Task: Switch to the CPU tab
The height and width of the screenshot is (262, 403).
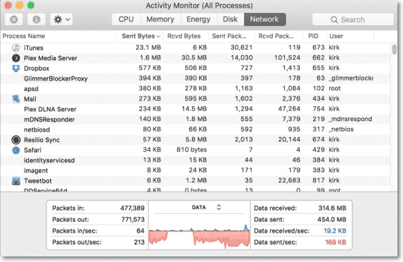Action: click(x=126, y=19)
